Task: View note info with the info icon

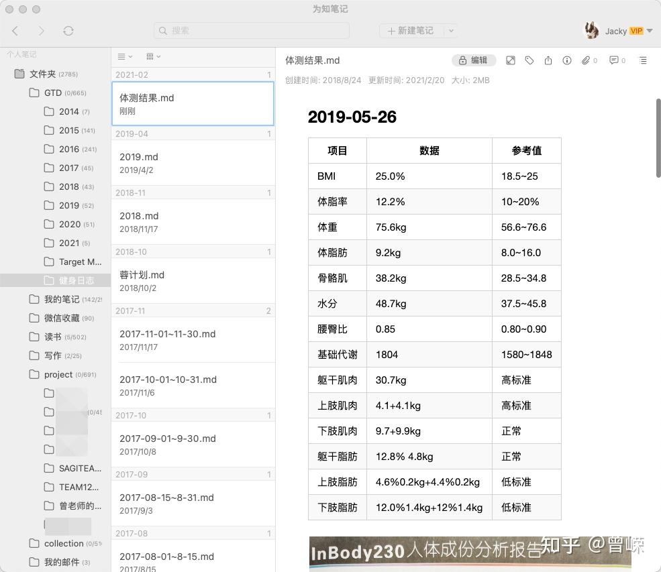Action: (567, 60)
